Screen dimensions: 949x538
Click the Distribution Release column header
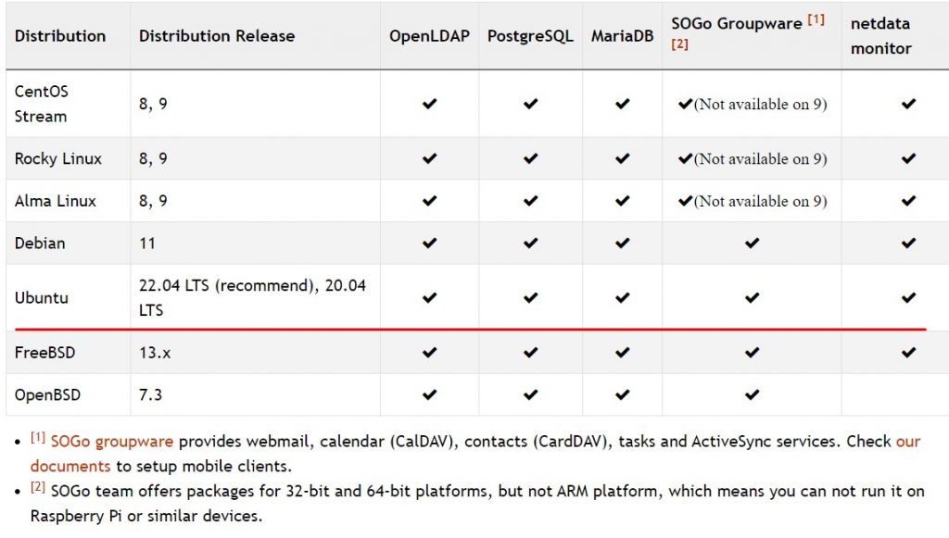tap(217, 36)
